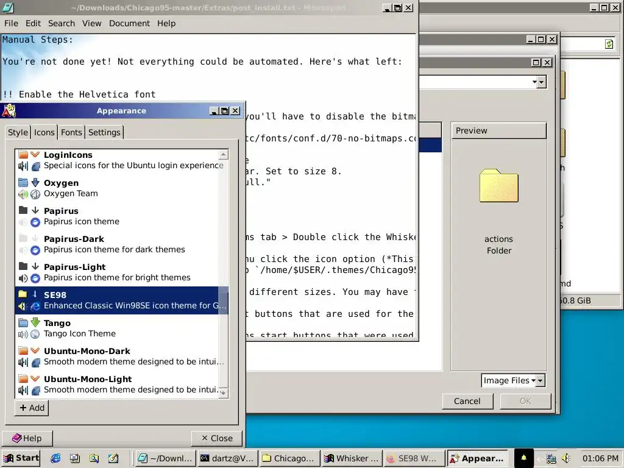624x468 pixels.
Task: Click the Tango green download arrow icon
Action: click(x=35, y=322)
